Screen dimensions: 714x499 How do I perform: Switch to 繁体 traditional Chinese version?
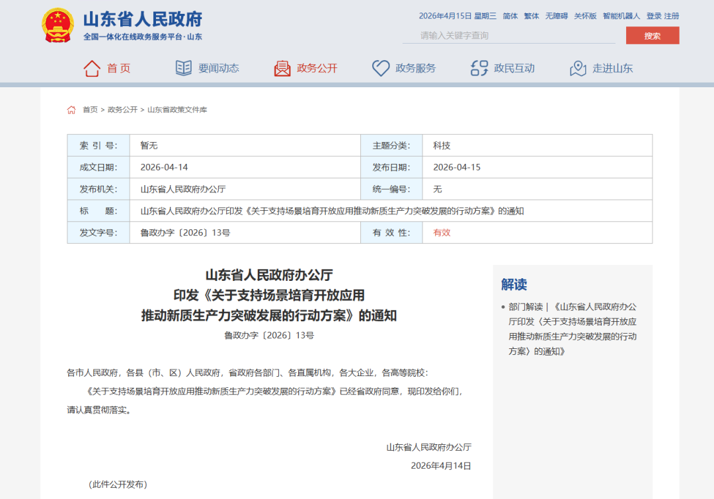tap(531, 15)
